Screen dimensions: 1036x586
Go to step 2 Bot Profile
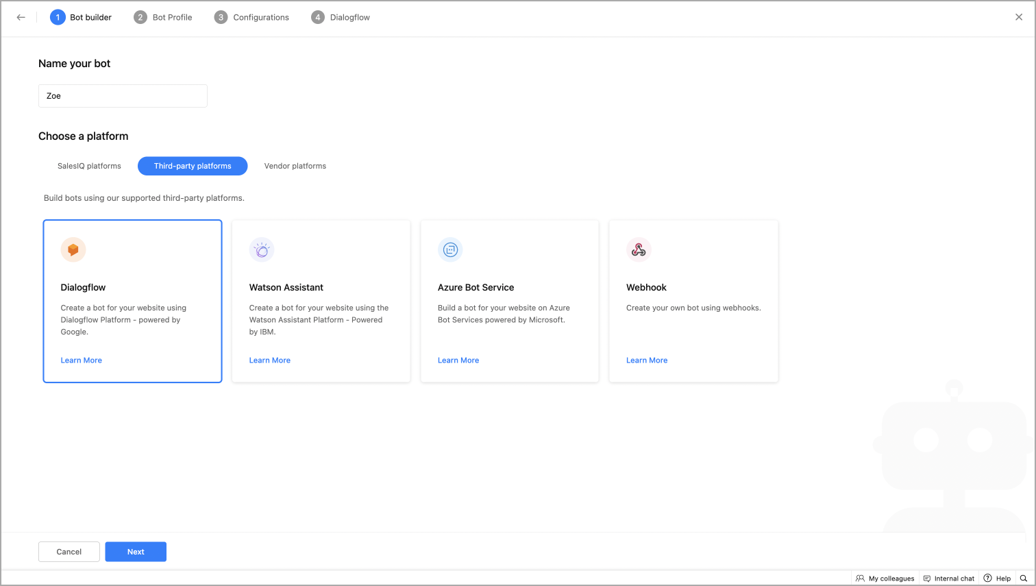[x=163, y=17]
